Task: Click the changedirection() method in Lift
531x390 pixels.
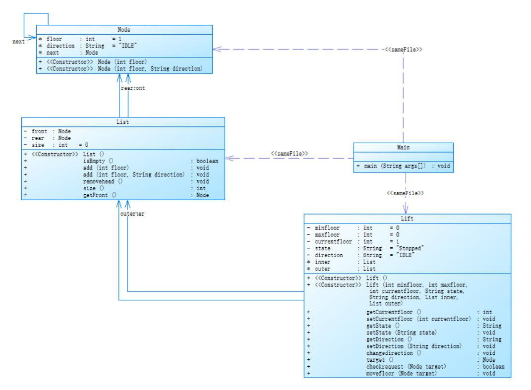Action: coord(393,353)
